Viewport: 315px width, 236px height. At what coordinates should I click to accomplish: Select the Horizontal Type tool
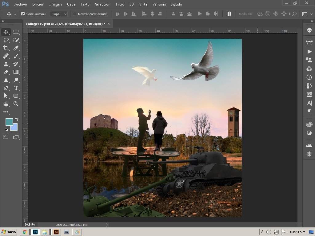click(x=16, y=88)
